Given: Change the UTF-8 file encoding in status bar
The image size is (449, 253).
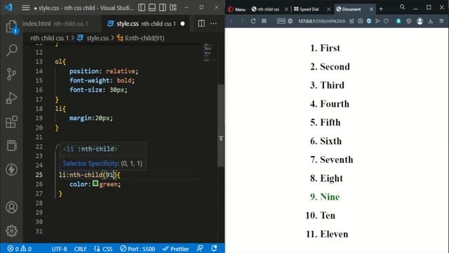Looking at the screenshot, I should tap(59, 248).
